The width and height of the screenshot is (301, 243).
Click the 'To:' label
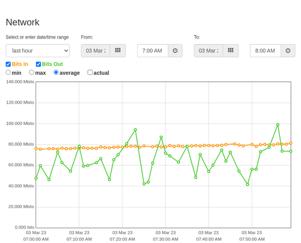pos(197,37)
